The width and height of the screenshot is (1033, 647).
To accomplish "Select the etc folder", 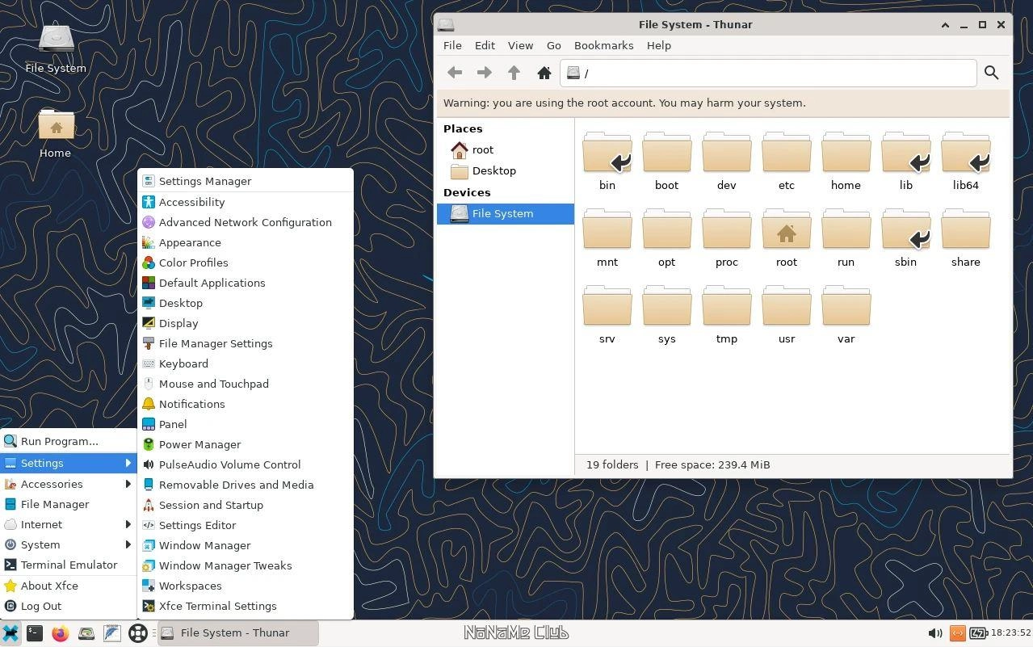I will [x=787, y=162].
